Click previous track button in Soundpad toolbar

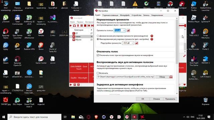pos(89,26)
